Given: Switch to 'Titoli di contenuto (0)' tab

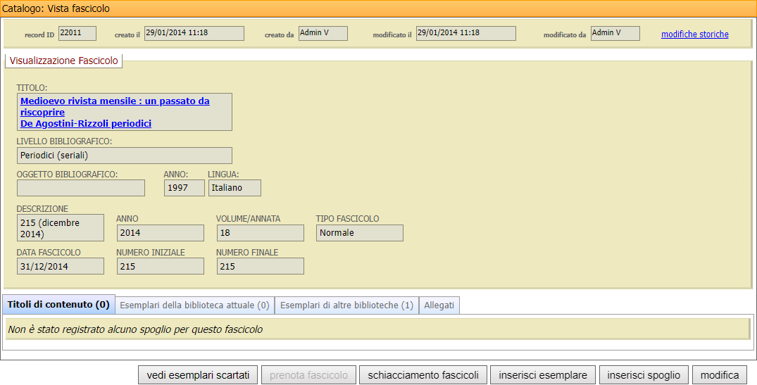Looking at the screenshot, I should [x=58, y=305].
